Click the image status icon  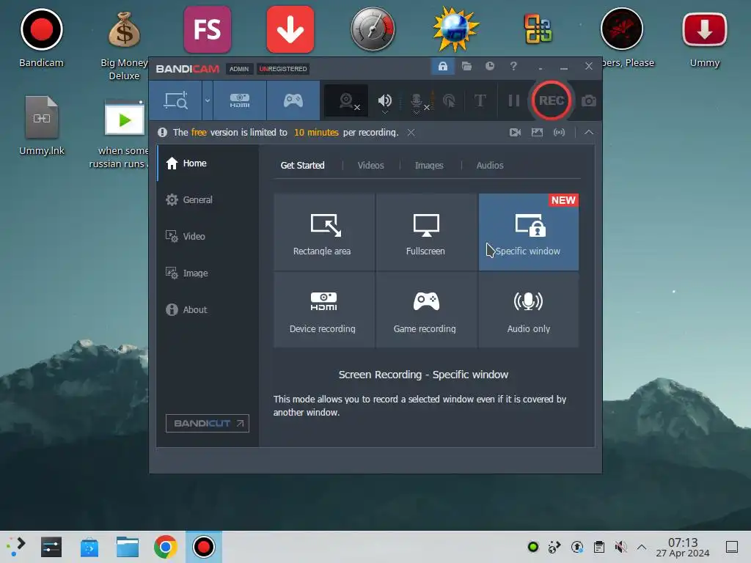[537, 133]
